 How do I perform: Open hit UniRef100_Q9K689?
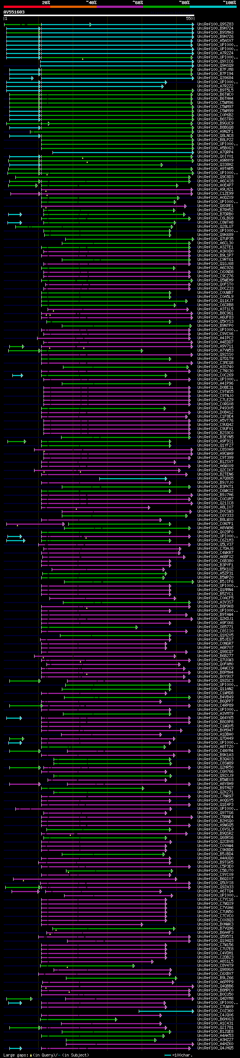215,235
